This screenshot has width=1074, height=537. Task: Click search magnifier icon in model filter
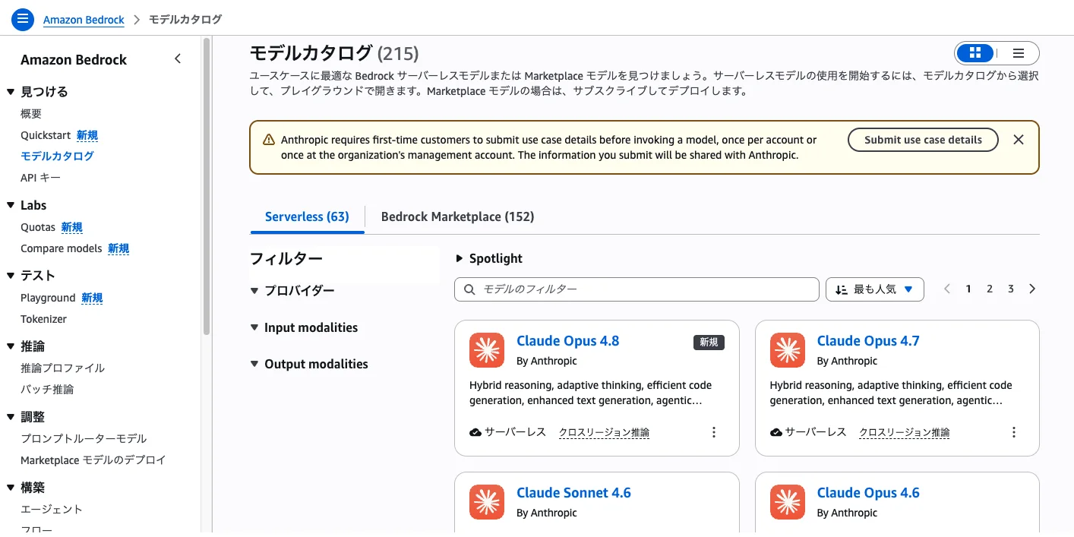pyautogui.click(x=469, y=289)
